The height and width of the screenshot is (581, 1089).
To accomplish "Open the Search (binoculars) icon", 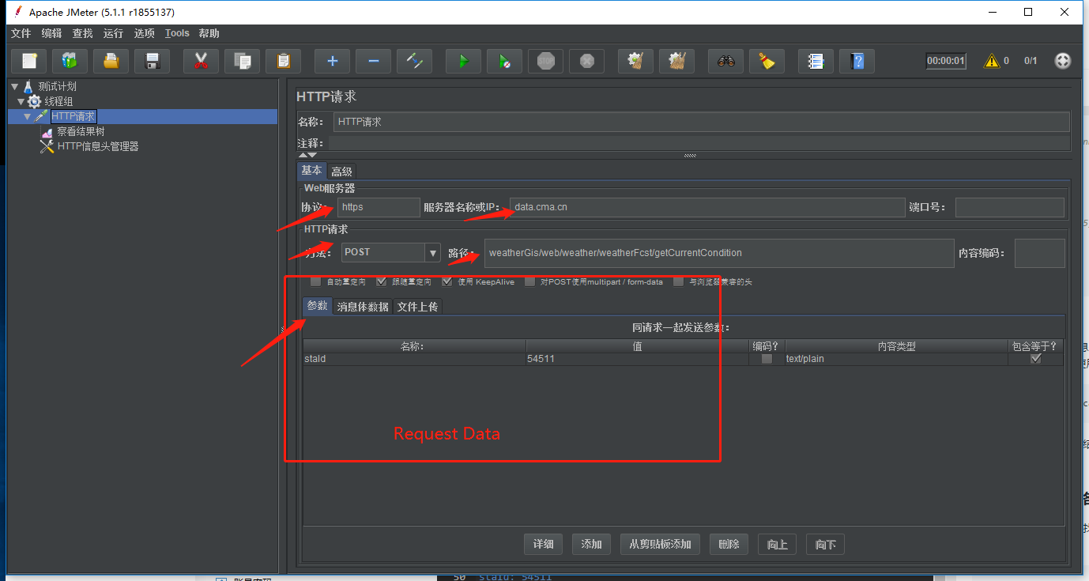I will click(x=725, y=61).
